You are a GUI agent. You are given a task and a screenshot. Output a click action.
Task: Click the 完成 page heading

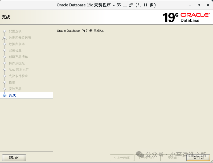pos(6,17)
